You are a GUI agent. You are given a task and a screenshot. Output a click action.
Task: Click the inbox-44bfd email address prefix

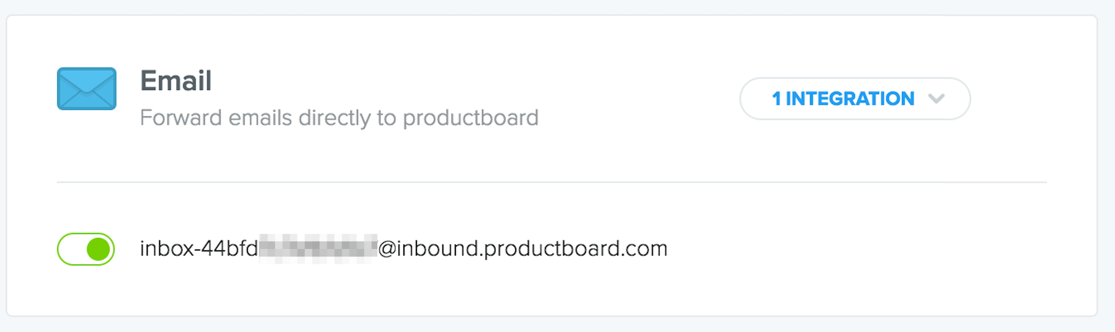click(199, 249)
